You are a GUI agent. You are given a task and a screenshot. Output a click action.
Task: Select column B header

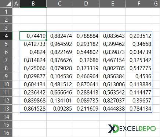point(33,4)
